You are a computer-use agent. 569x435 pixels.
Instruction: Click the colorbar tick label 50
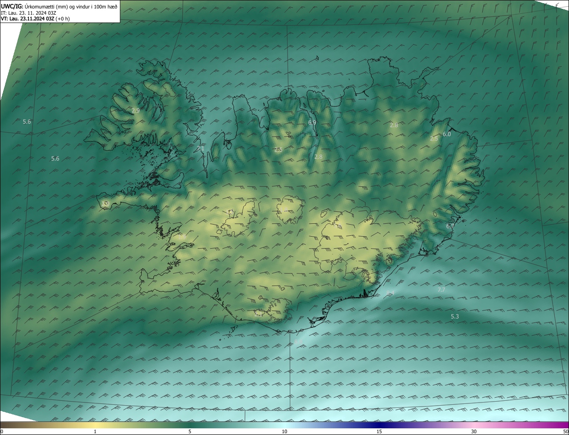[x=565, y=431]
